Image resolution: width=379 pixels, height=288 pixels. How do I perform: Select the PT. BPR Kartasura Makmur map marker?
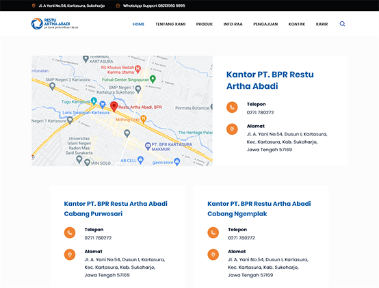coord(148,146)
